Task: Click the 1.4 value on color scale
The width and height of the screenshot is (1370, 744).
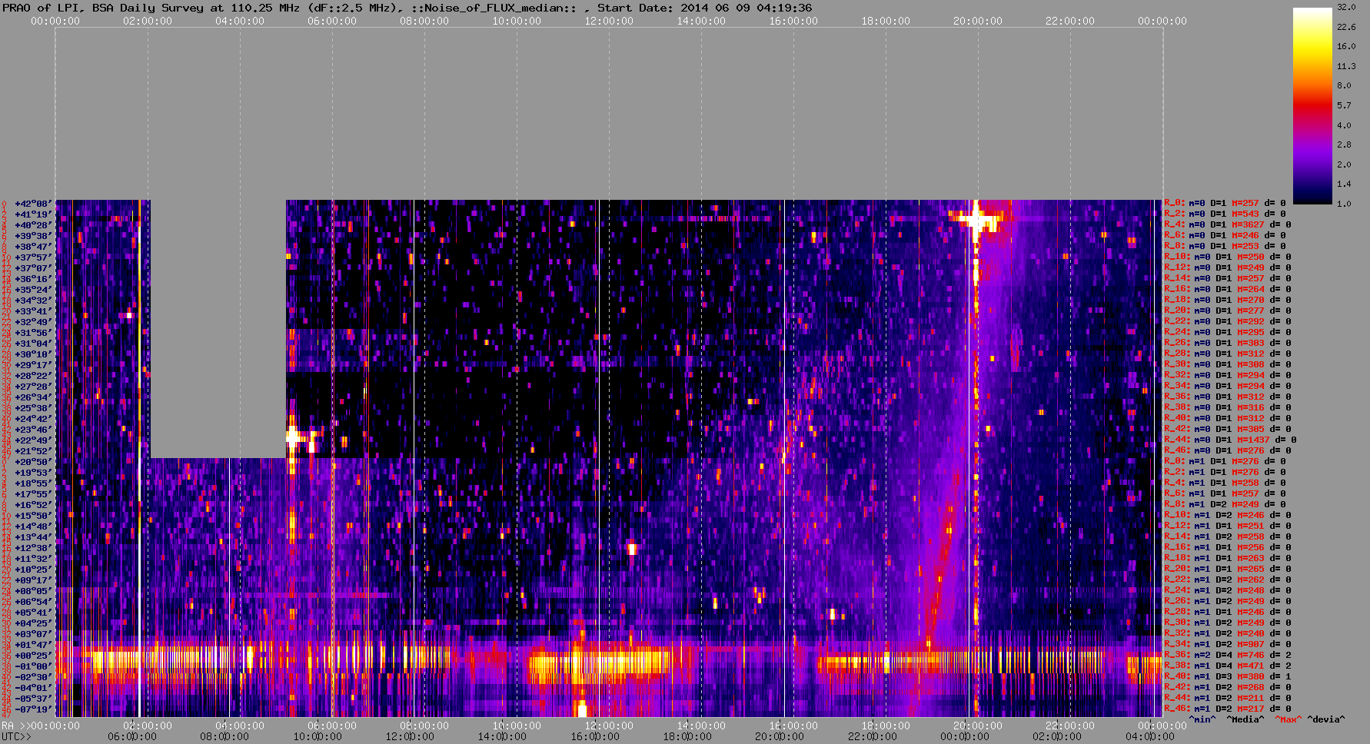Action: pos(1344,184)
